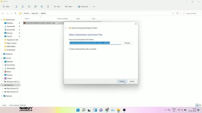This screenshot has width=202, height=113.
Task: Open Desktop under Quick access
Action: [10, 23]
